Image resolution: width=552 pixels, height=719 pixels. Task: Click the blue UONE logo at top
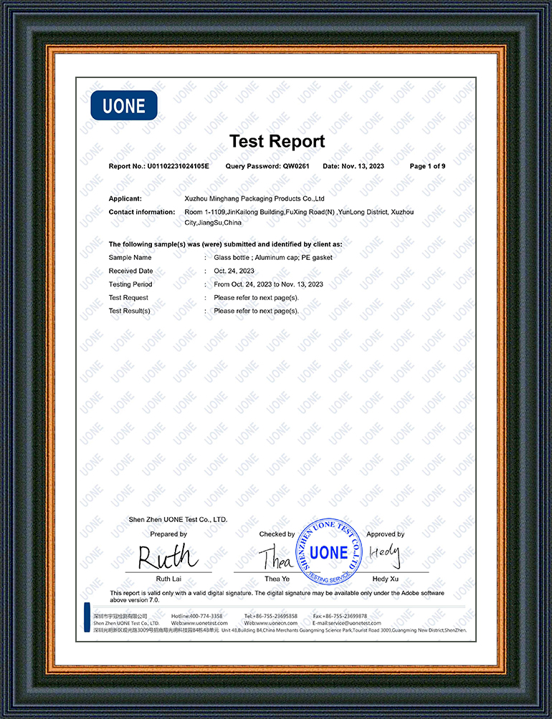(124, 105)
